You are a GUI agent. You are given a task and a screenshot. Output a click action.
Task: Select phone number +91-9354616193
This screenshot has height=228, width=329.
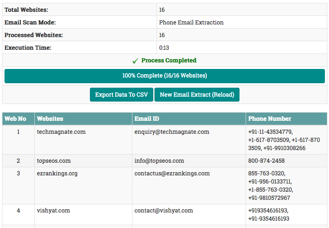pyautogui.click(x=269, y=219)
